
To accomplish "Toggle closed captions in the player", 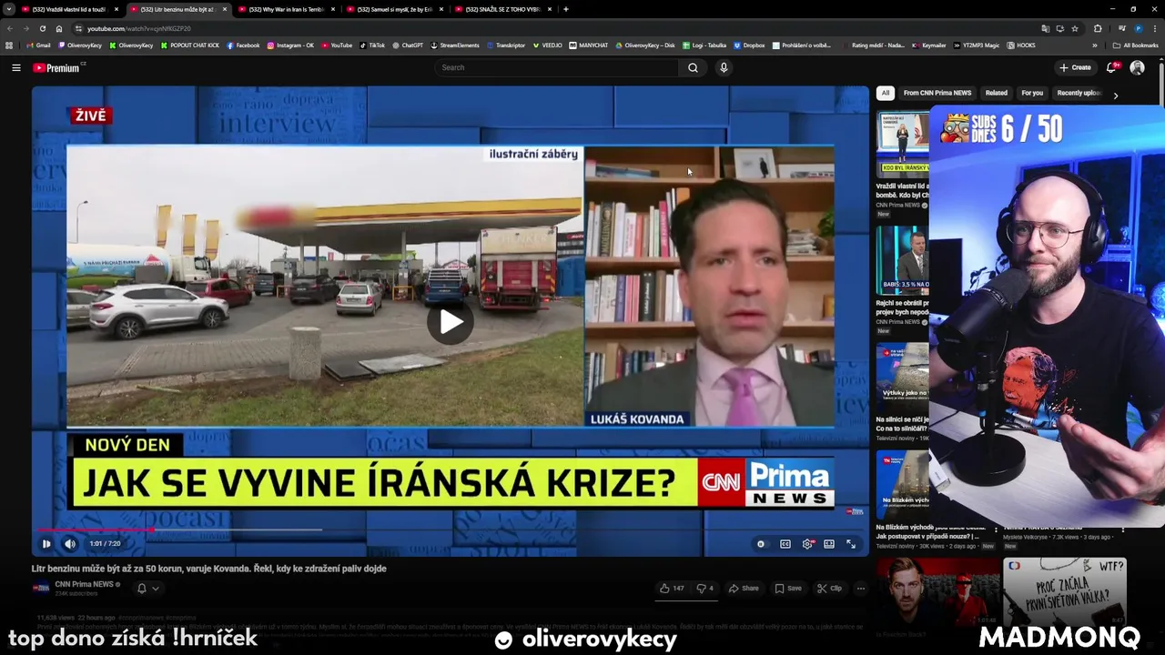I will click(785, 544).
